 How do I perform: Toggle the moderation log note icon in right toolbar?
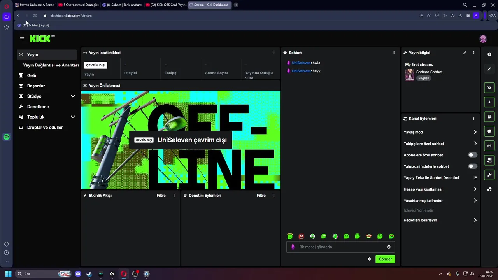click(489, 117)
